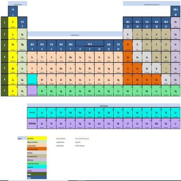Select the All other elements text
Screen dimensions: 181x181
click(x=80, y=146)
